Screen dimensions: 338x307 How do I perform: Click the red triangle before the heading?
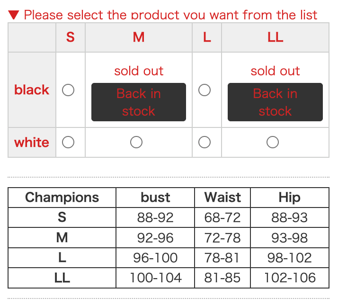click(14, 15)
